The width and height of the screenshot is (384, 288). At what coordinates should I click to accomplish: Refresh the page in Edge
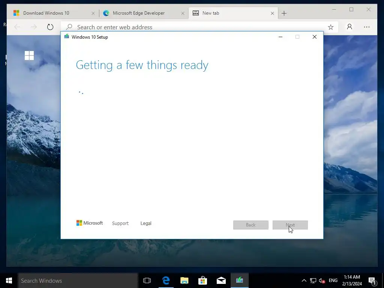[x=50, y=27]
